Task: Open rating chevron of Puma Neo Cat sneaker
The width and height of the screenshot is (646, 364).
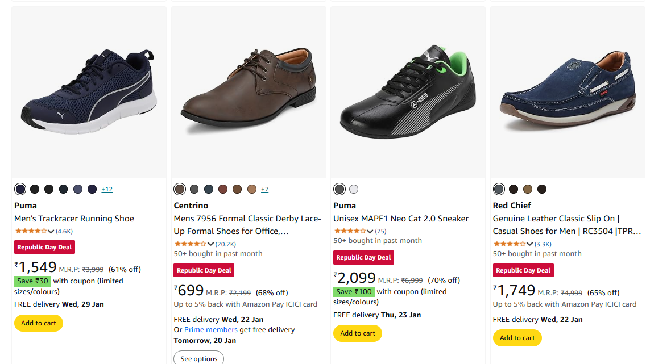Action: (x=370, y=231)
